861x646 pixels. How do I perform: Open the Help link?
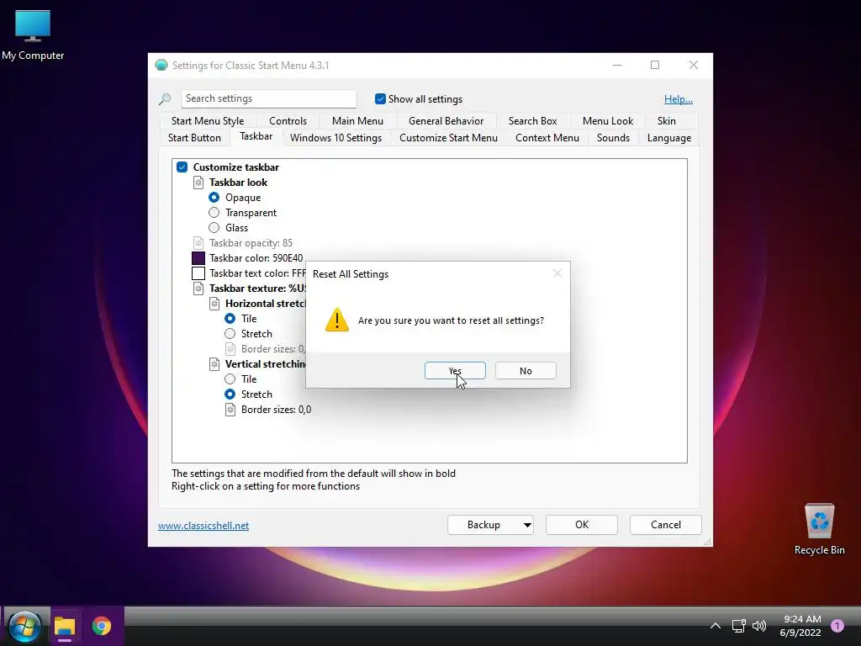pos(679,99)
